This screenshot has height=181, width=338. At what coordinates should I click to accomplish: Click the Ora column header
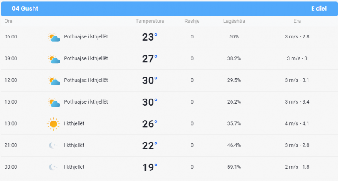pos(8,21)
